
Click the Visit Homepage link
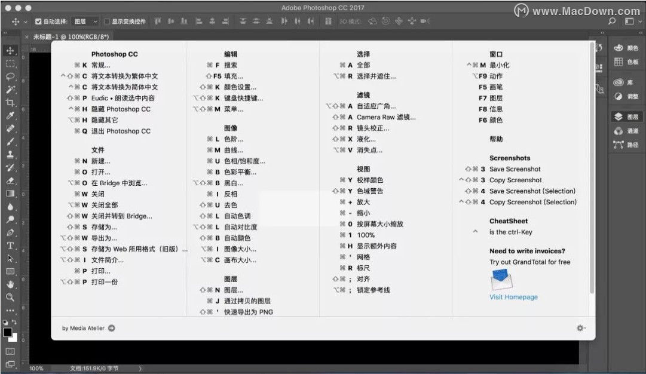(x=513, y=297)
